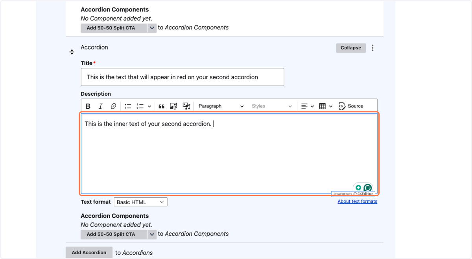Open the Styles dropdown

pos(271,106)
